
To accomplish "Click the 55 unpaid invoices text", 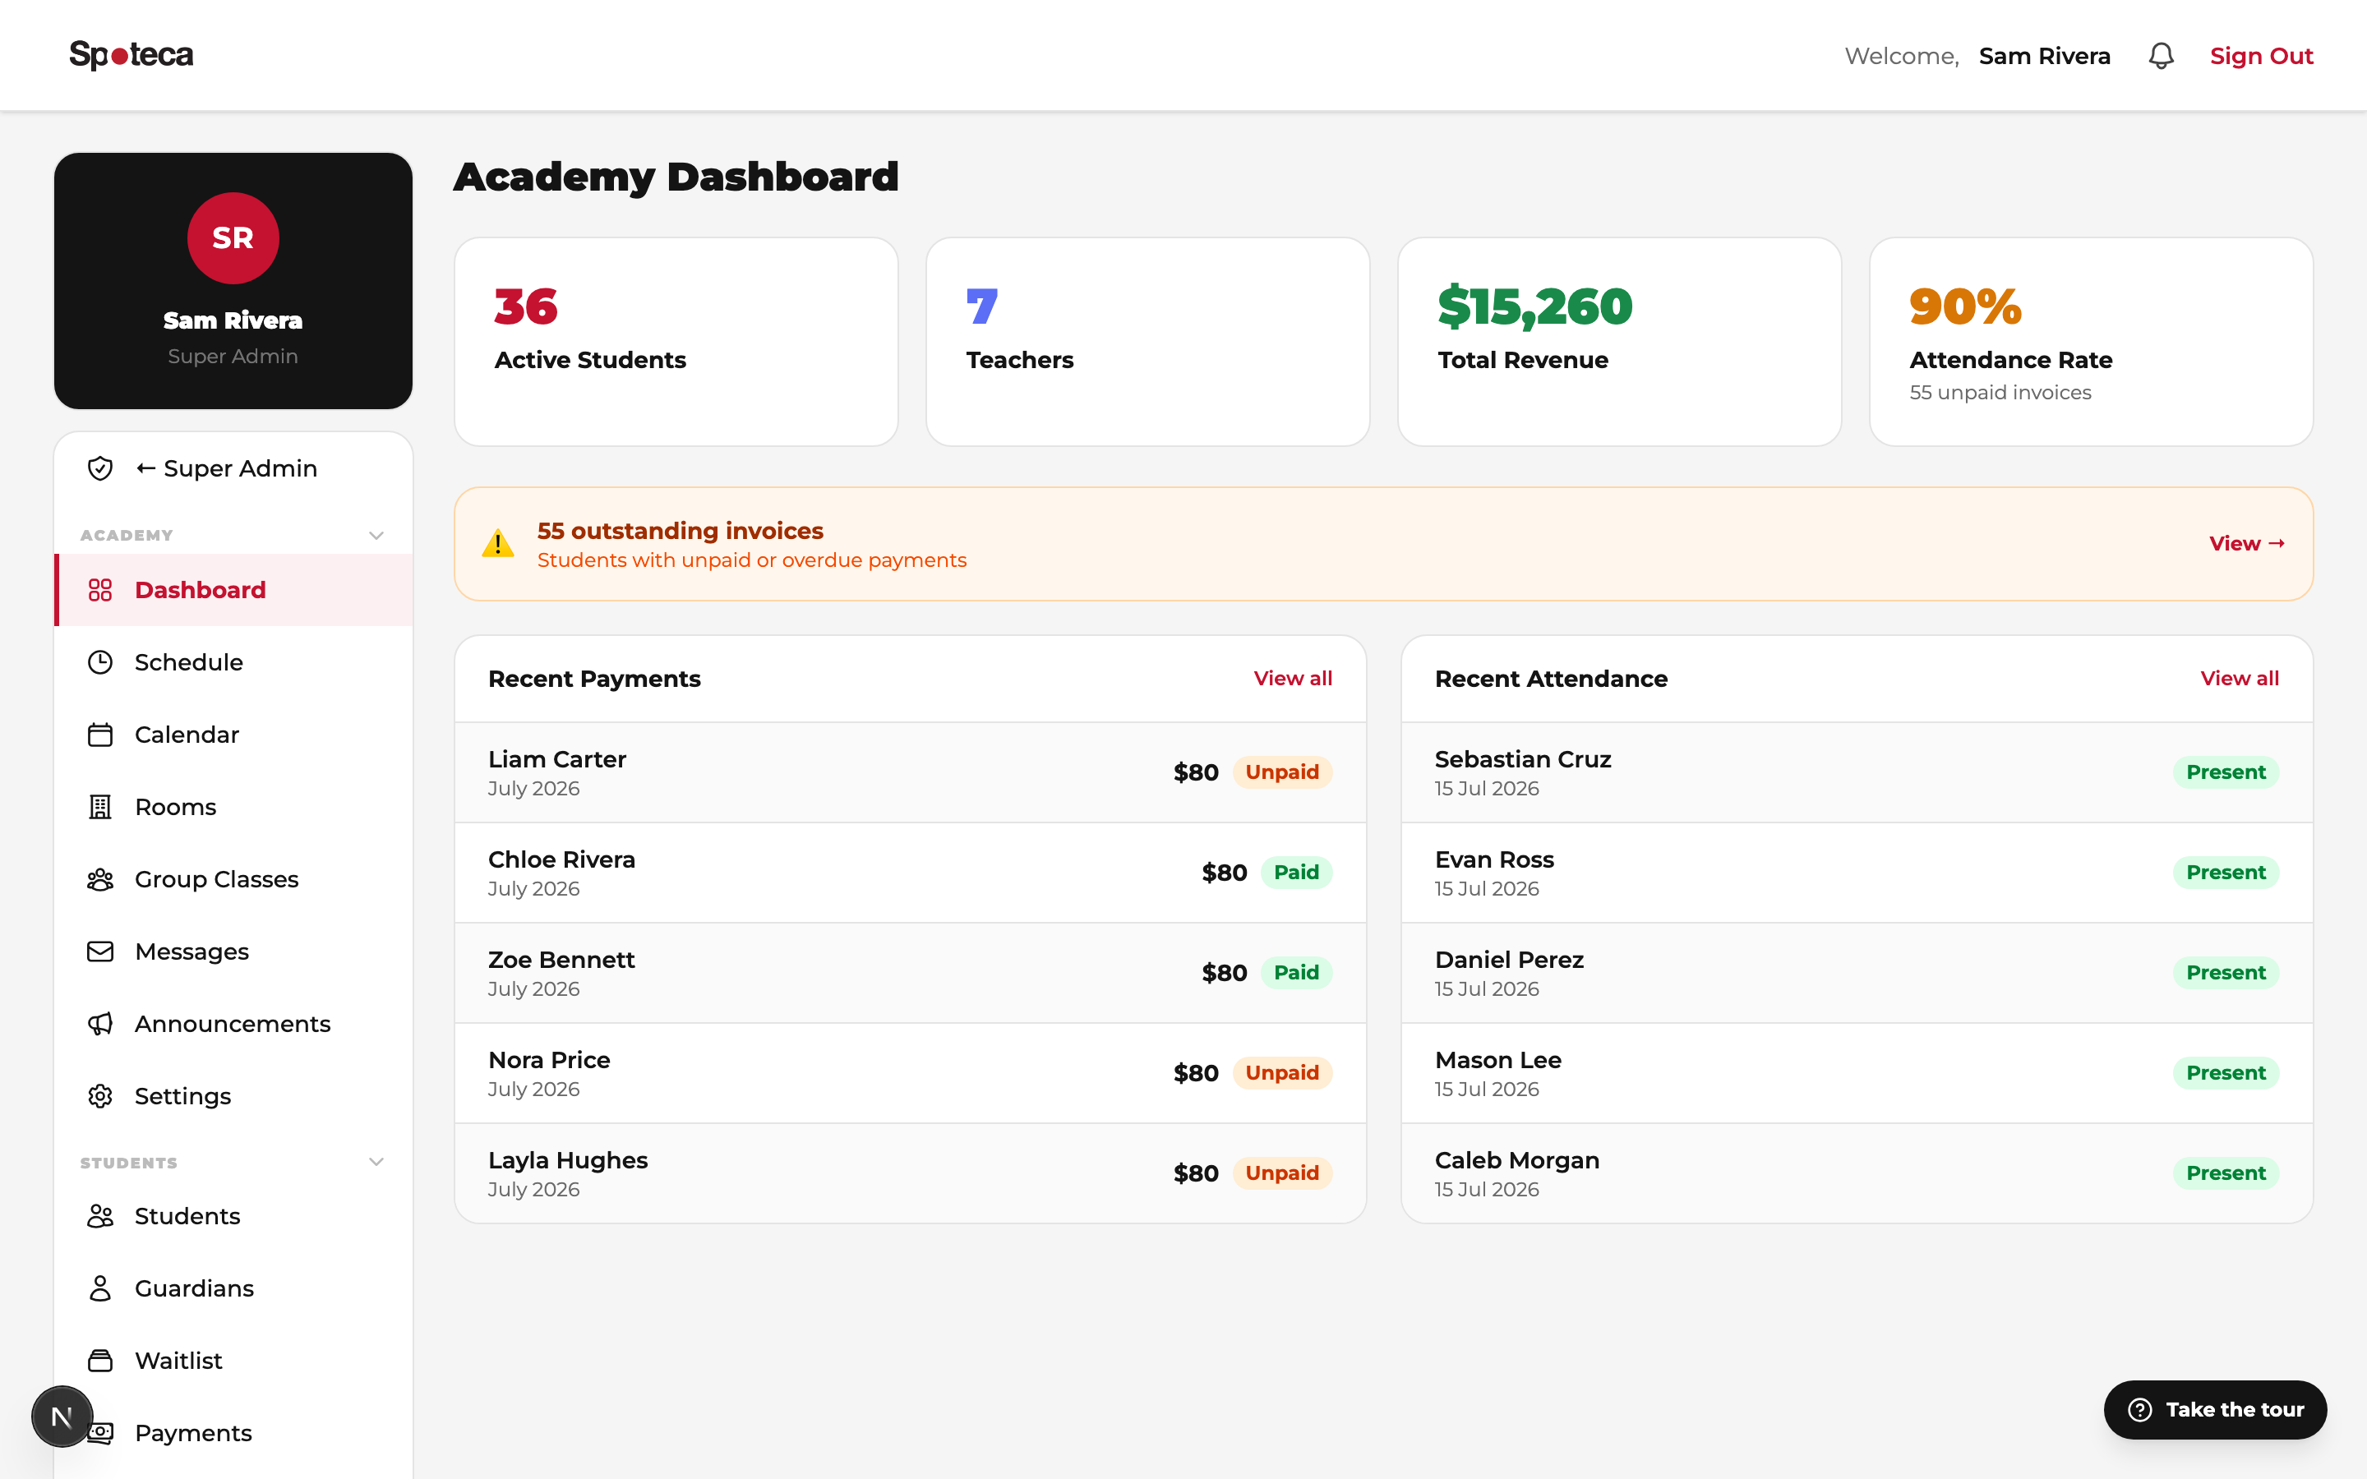I will click(2000, 392).
